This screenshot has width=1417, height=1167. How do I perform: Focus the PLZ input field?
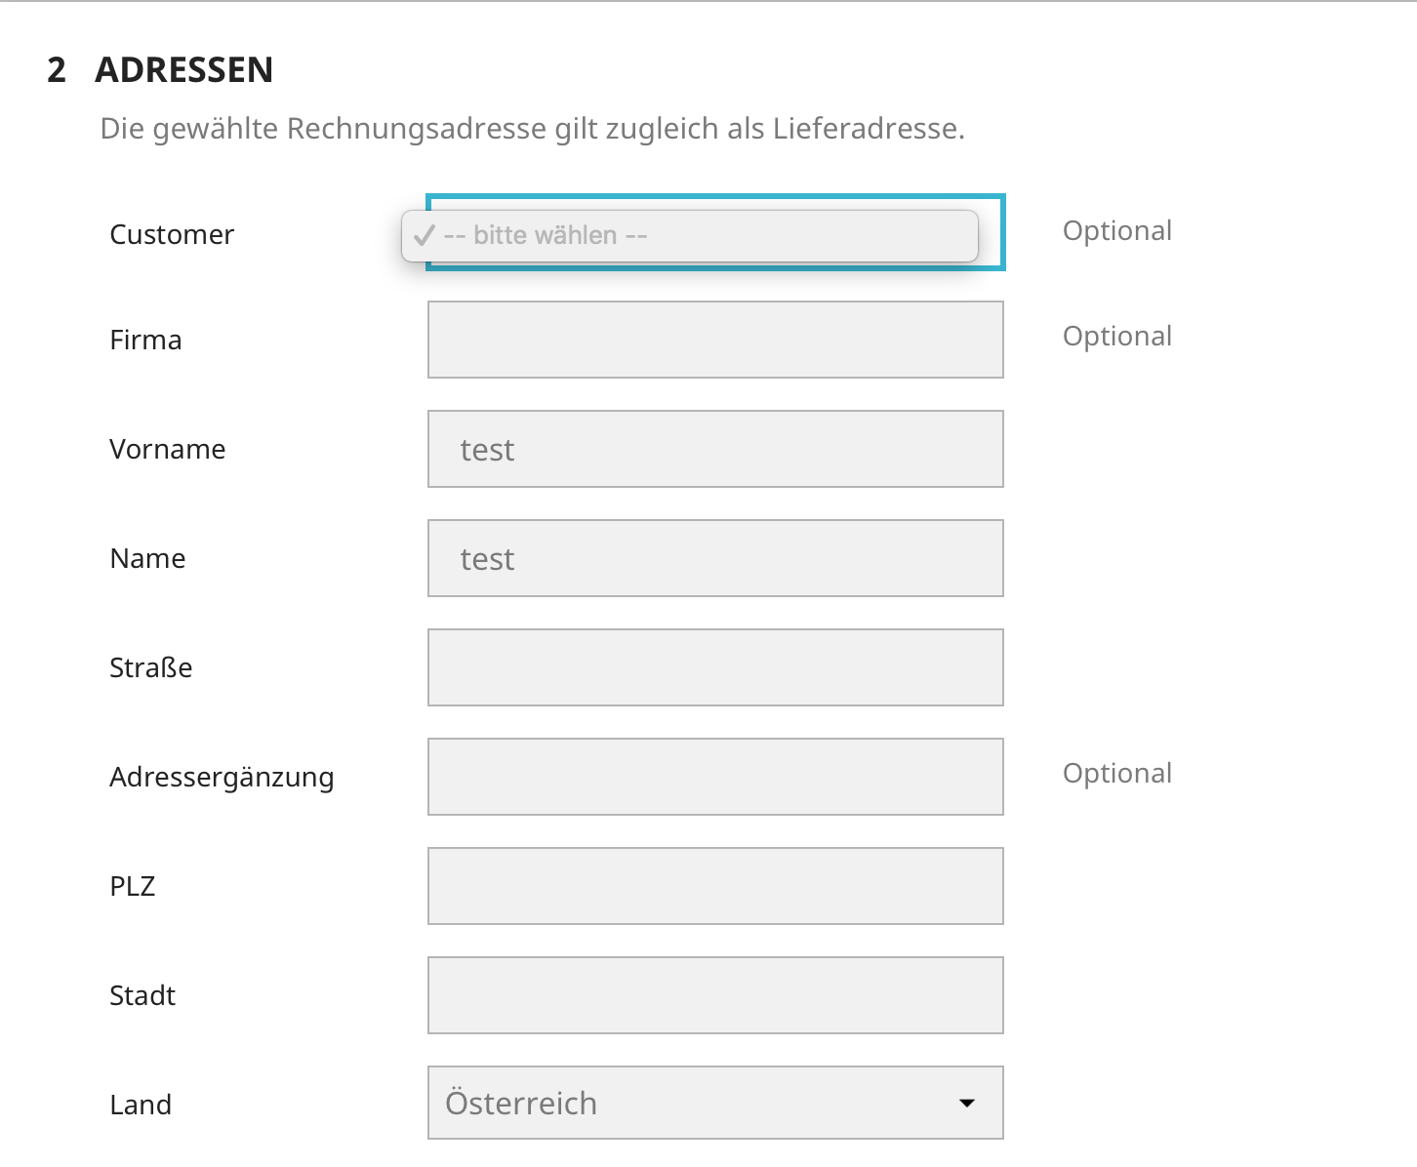(715, 886)
